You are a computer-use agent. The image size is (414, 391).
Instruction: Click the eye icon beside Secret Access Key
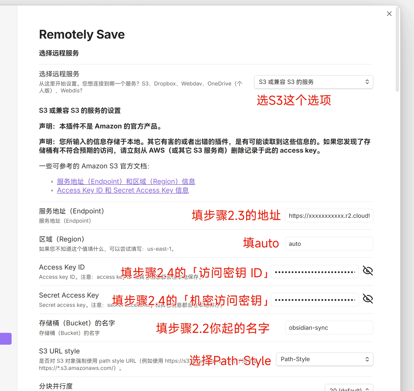[368, 299]
